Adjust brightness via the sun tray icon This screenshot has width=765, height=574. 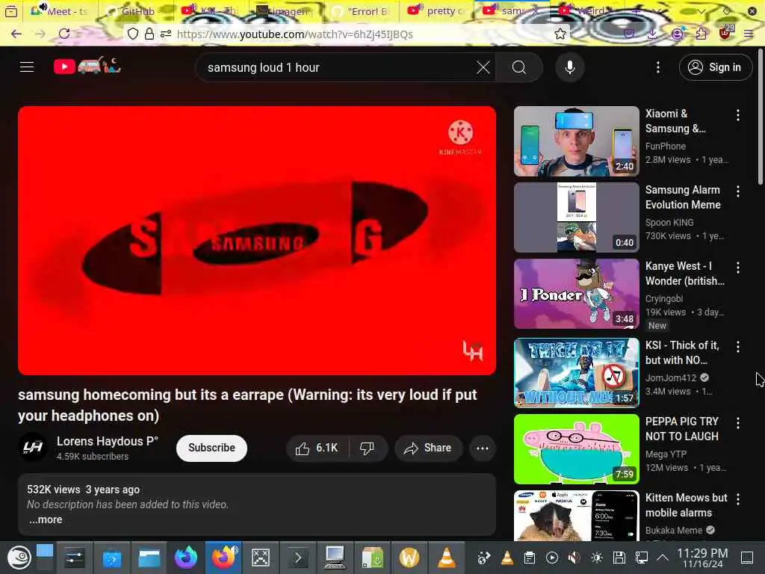(596, 558)
